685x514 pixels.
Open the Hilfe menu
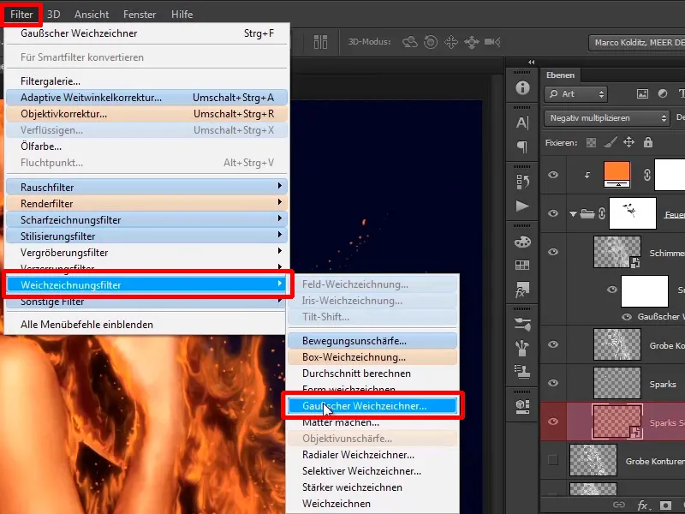(182, 15)
